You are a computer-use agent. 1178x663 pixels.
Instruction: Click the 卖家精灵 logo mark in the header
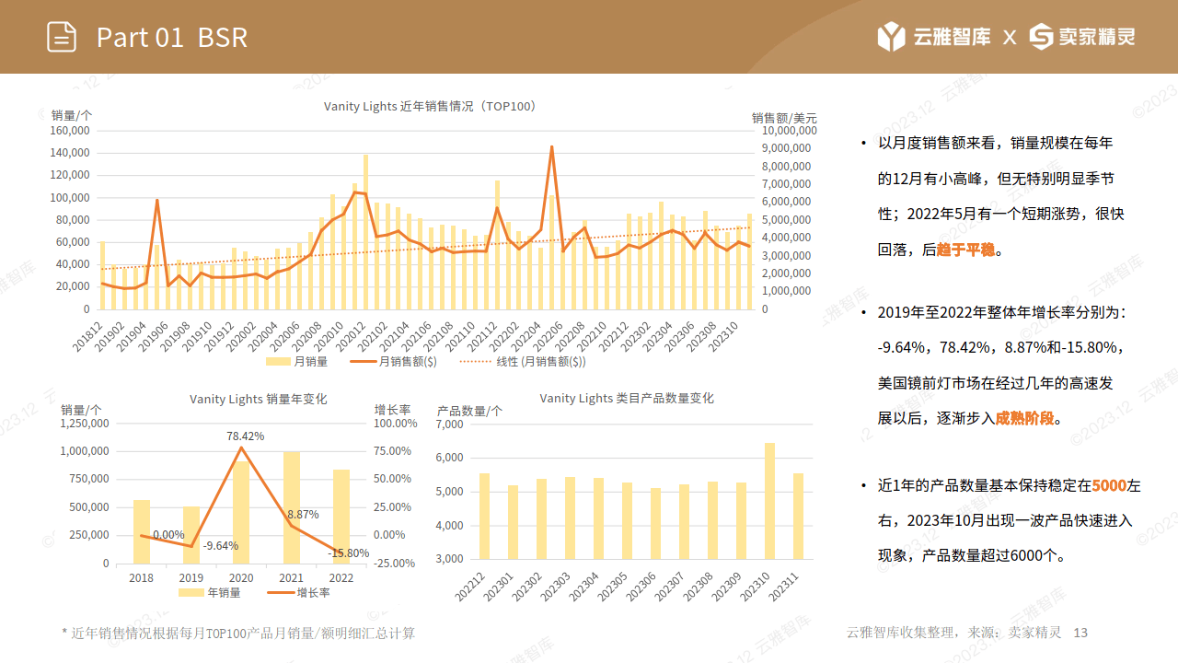1041,37
